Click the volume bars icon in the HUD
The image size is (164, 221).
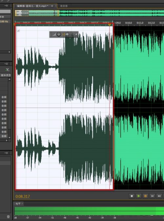click(x=54, y=34)
